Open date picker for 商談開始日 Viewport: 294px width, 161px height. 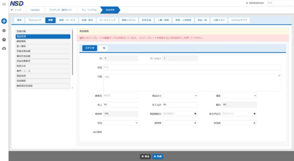(195, 114)
